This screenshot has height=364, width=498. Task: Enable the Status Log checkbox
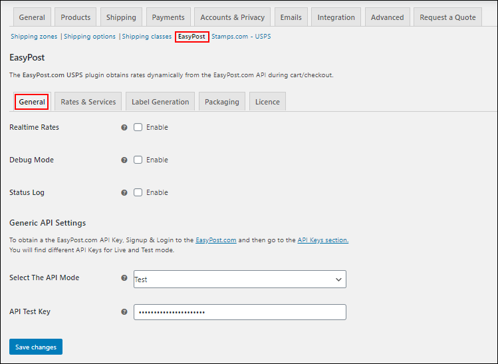tap(138, 192)
